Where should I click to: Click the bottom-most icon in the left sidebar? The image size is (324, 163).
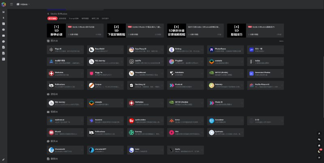click(x=4, y=159)
